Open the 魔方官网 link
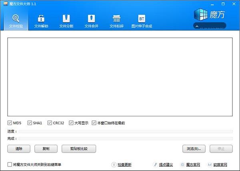 coord(193,165)
